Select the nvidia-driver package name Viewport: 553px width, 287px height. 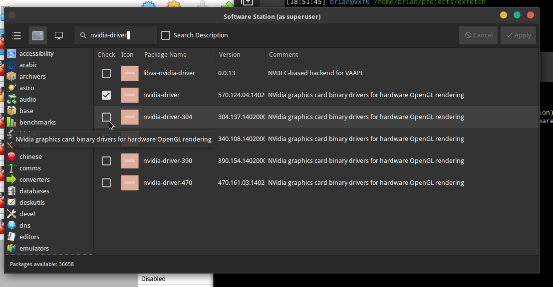[x=161, y=95]
